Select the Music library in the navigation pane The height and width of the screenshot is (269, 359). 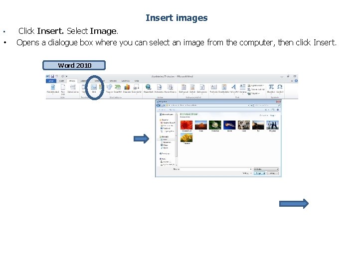click(165, 148)
